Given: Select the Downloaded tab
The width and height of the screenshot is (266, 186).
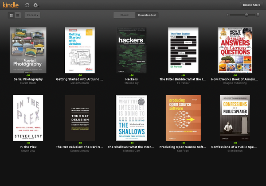Looking at the screenshot, I should 147,15.
